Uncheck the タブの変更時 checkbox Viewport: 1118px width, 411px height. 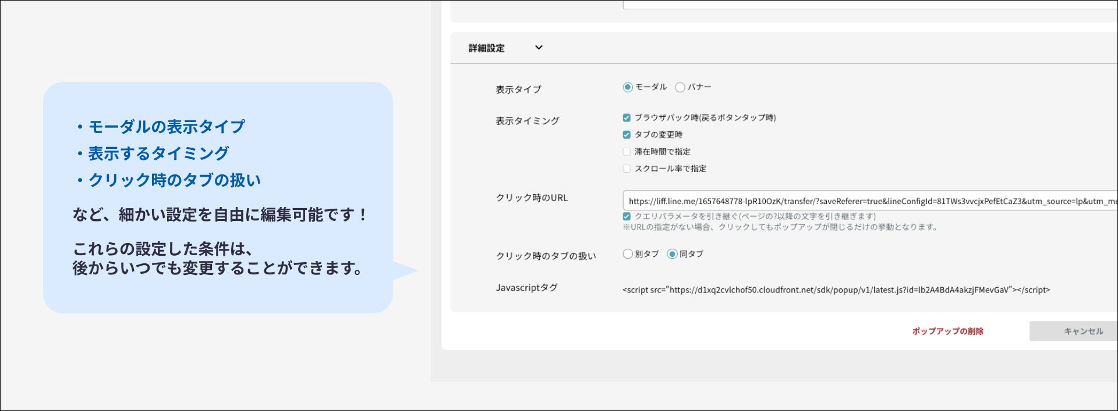(x=627, y=134)
